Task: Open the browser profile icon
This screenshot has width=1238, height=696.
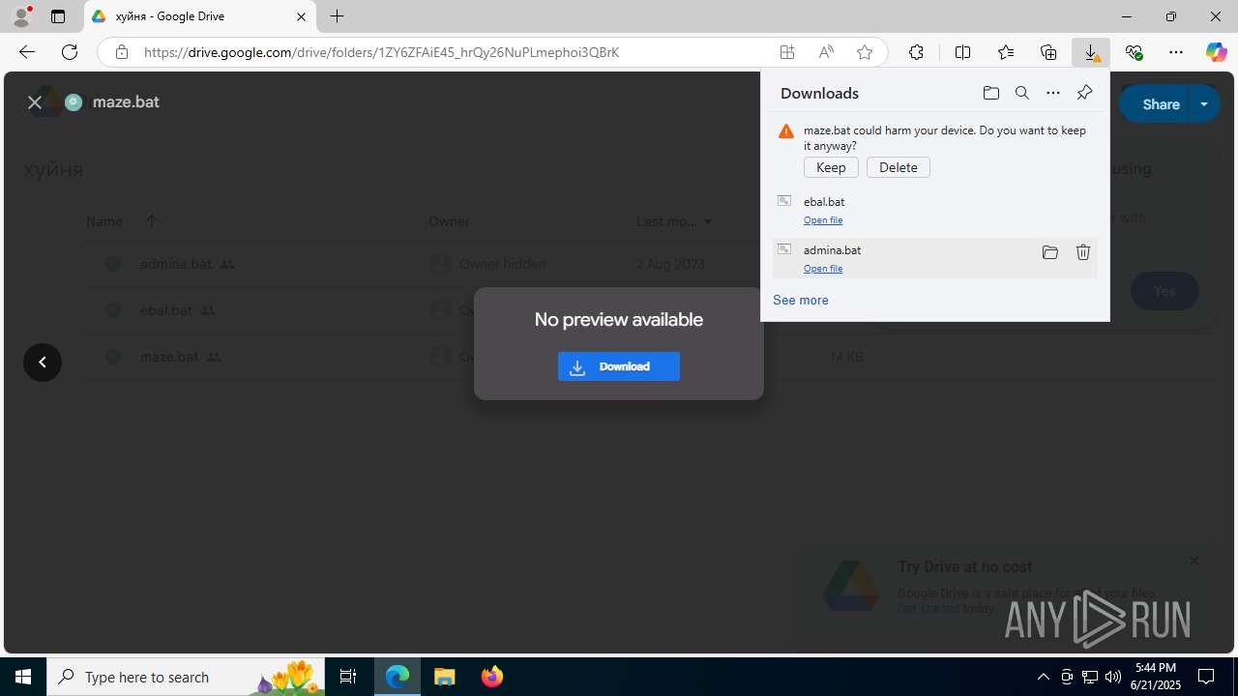Action: pyautogui.click(x=21, y=16)
